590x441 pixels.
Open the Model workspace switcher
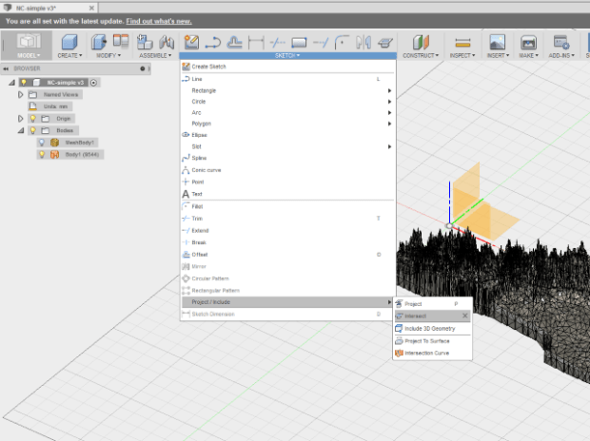click(29, 46)
